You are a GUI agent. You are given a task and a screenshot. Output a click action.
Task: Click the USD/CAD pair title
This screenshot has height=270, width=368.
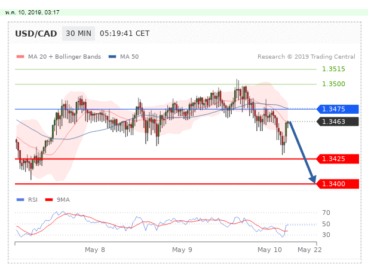(36, 34)
